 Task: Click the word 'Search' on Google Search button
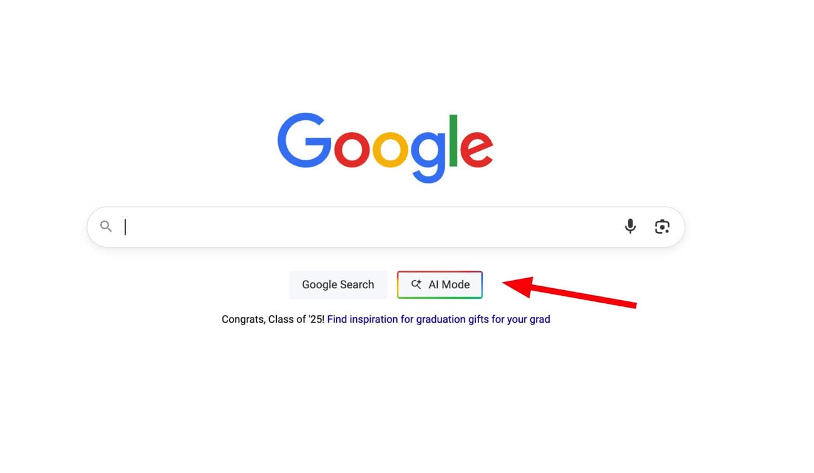(x=357, y=284)
